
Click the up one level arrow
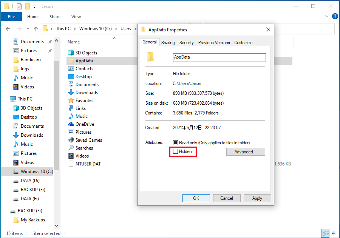(36, 29)
